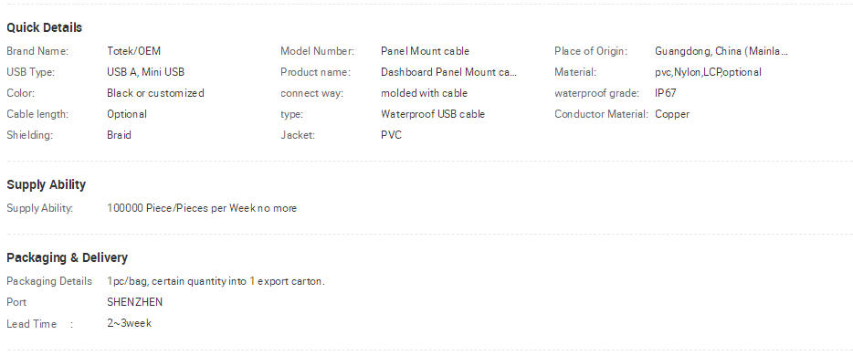The width and height of the screenshot is (853, 356).
Task: Click the Black or customized color value
Action: point(155,93)
